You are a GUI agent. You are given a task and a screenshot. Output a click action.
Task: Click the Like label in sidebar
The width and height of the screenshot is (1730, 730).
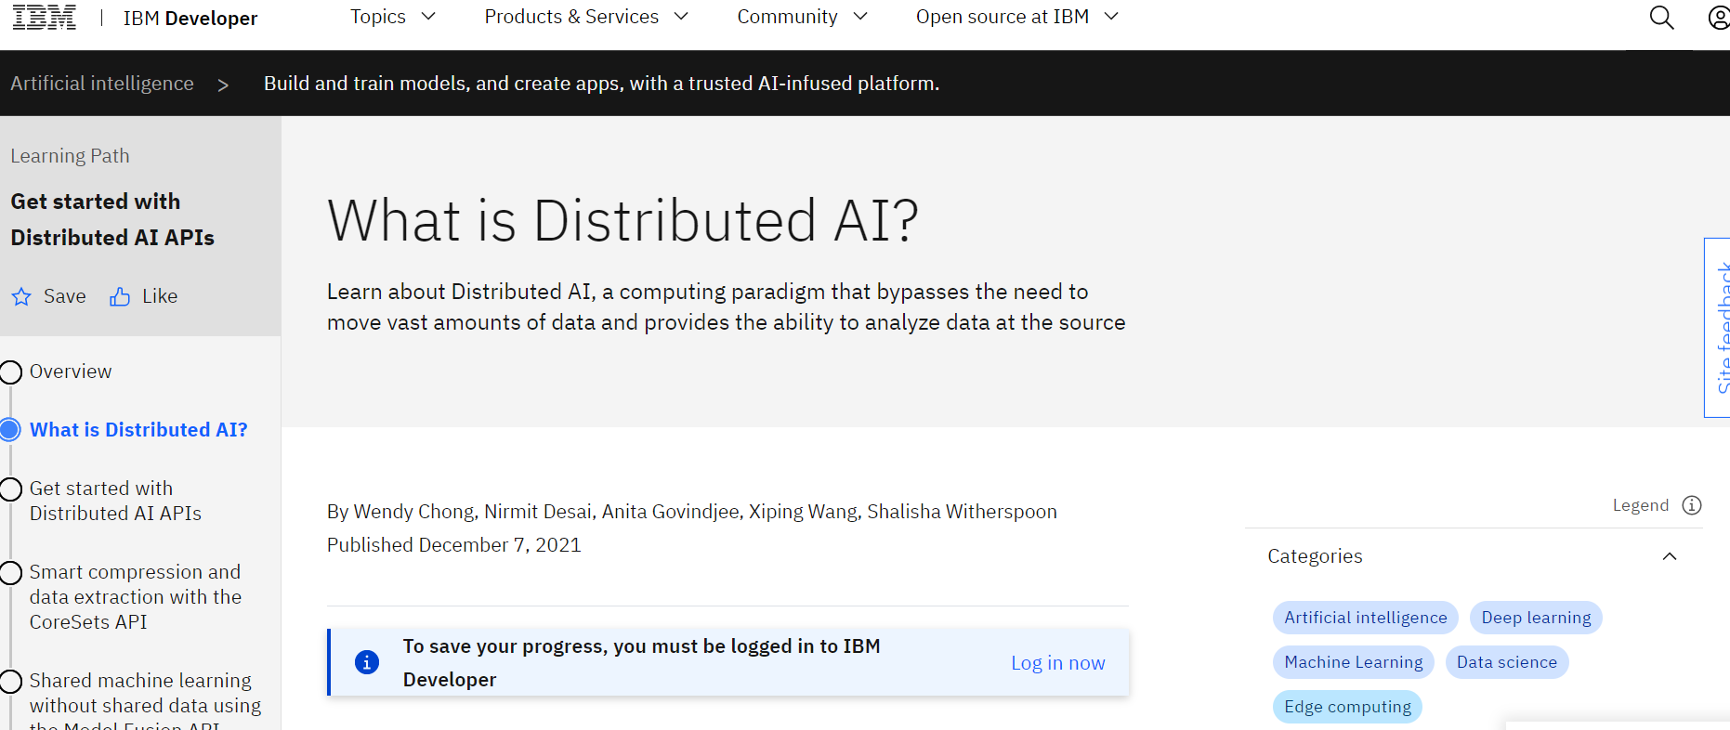tap(160, 296)
